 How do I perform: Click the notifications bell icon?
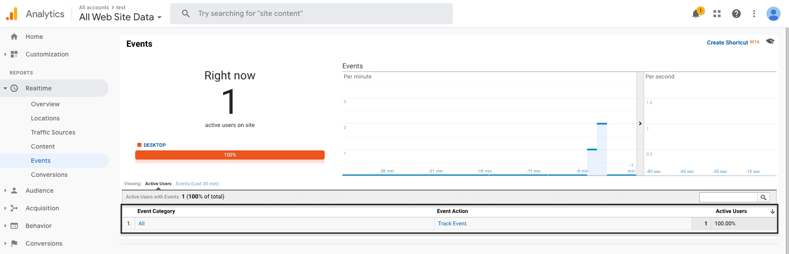696,14
